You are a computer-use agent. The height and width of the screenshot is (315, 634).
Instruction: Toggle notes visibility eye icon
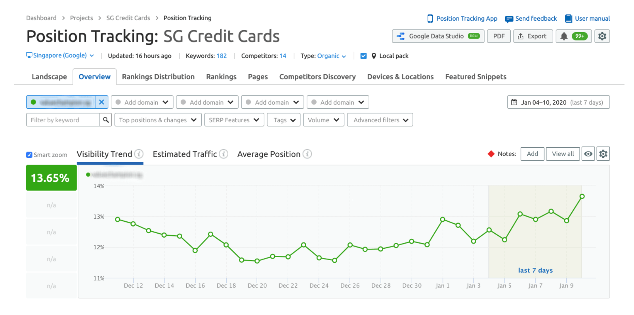click(588, 154)
